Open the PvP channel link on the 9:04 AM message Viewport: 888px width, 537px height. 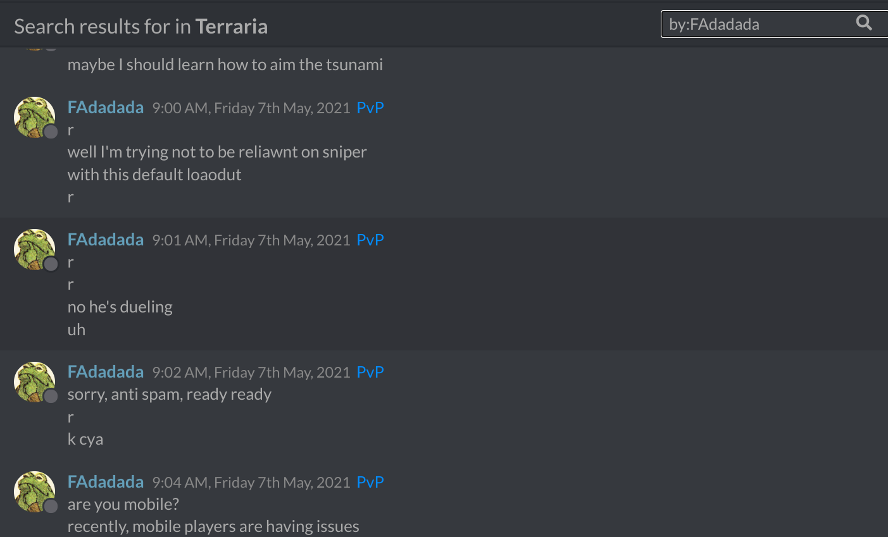[x=370, y=482]
